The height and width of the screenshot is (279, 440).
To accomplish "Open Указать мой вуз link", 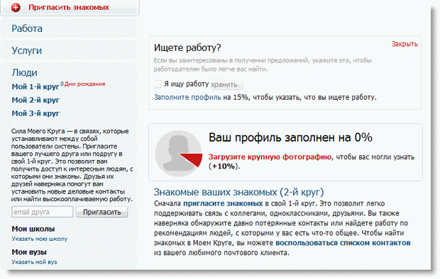I will [x=34, y=262].
